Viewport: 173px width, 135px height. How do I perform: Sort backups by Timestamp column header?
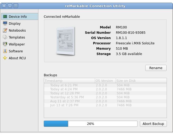(69, 81)
